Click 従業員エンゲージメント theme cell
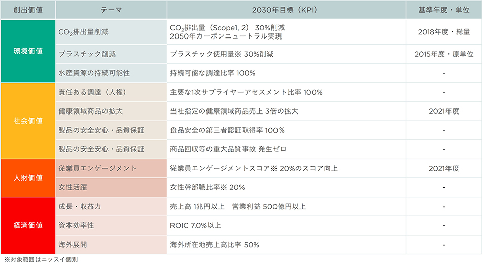 click(x=111, y=168)
